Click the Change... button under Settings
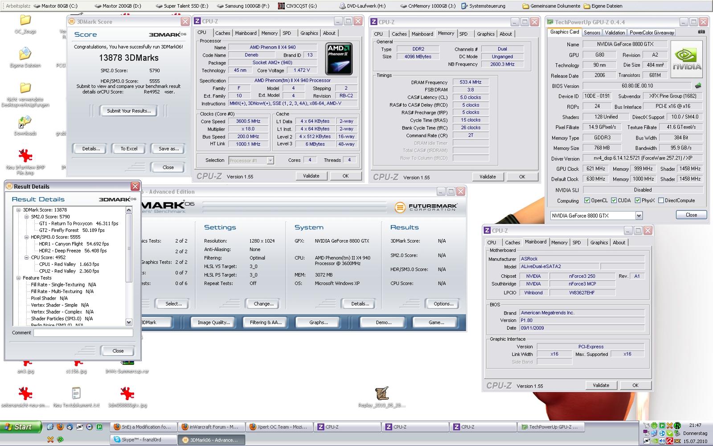Screen dimensions: 713x446 pos(264,304)
